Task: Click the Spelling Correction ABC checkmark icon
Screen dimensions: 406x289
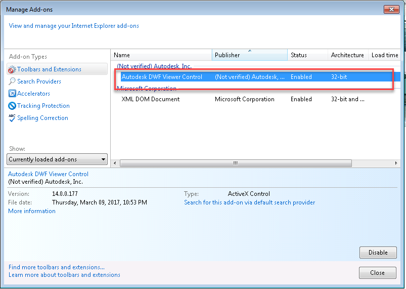Action: pyautogui.click(x=12, y=118)
